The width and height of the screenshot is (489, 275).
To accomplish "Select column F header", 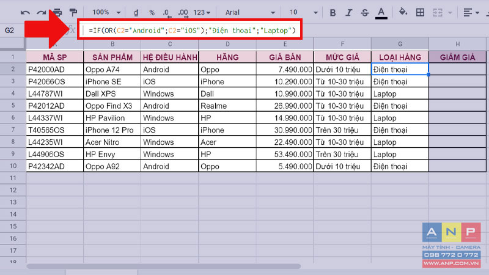I will tap(342, 44).
